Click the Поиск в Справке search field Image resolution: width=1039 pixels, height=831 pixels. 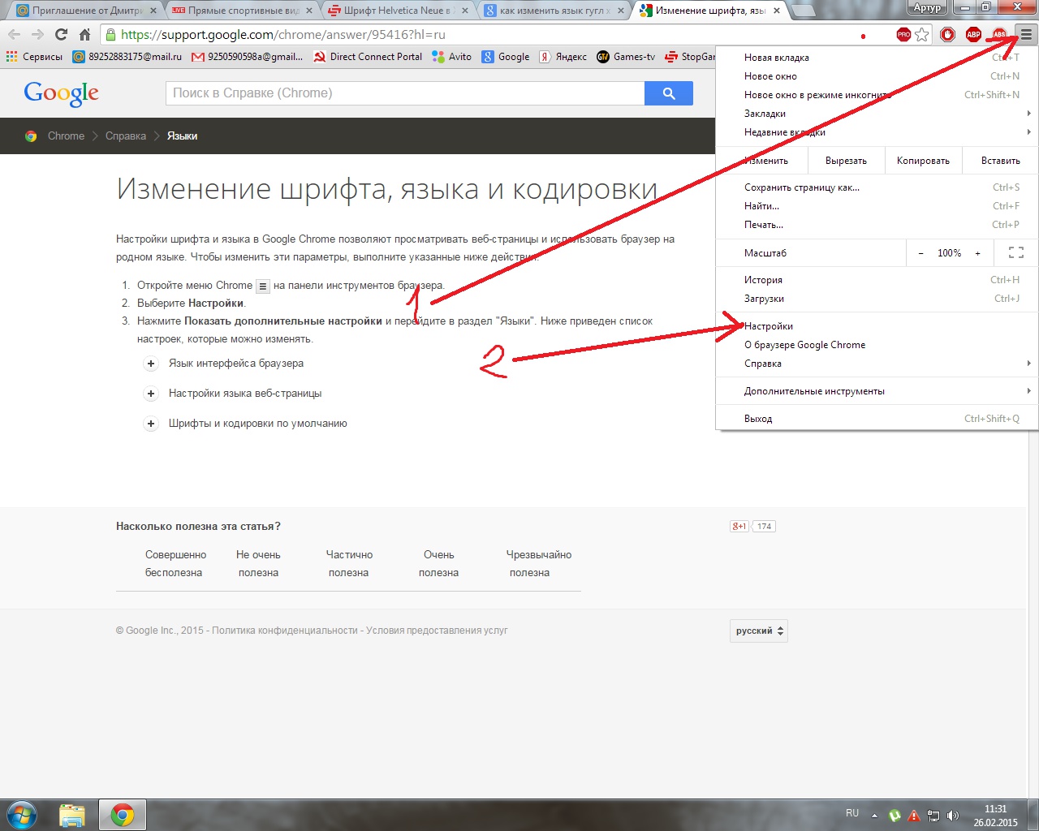point(405,93)
